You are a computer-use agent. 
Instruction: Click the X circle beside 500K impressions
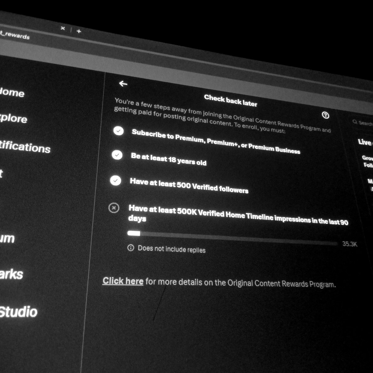click(114, 208)
